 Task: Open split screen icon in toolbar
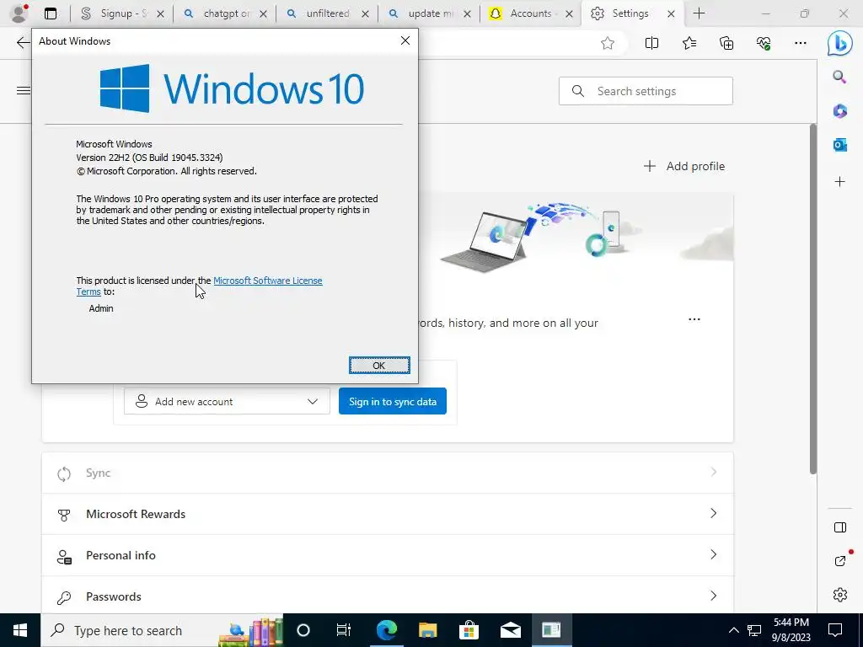[651, 44]
